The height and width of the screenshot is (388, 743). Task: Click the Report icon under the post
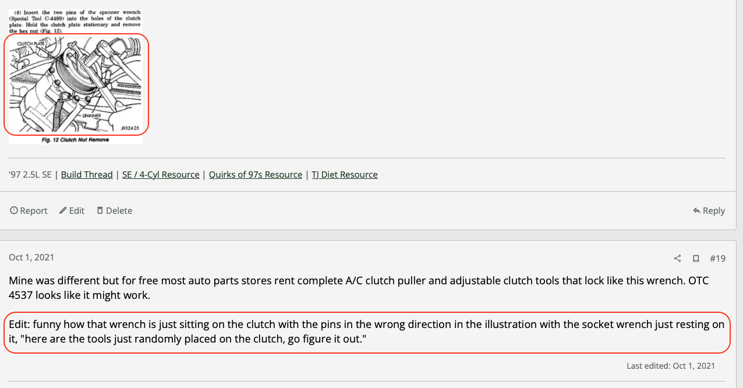click(14, 211)
